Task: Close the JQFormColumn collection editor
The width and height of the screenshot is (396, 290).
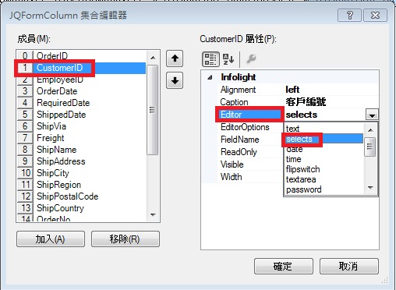Action: pyautogui.click(x=375, y=16)
